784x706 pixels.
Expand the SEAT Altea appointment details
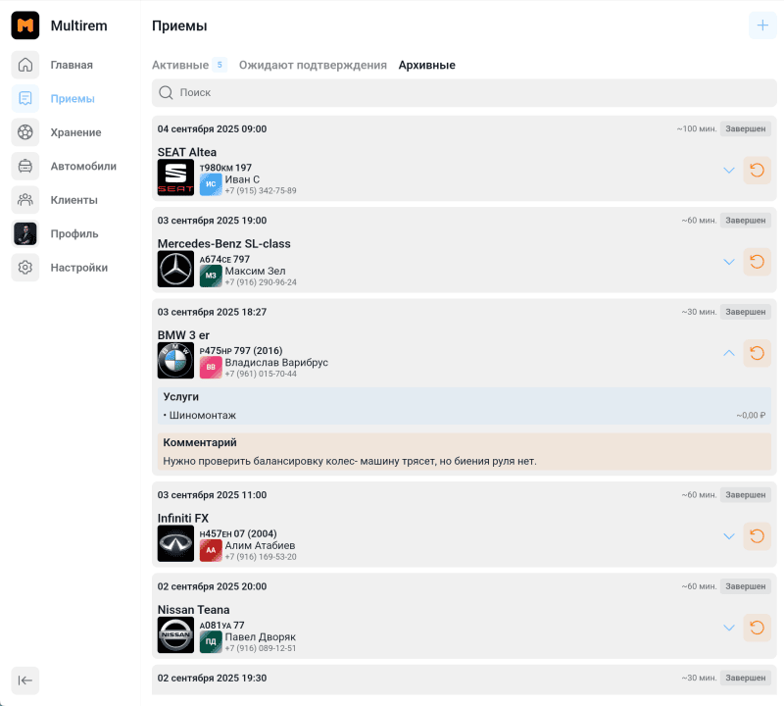728,171
